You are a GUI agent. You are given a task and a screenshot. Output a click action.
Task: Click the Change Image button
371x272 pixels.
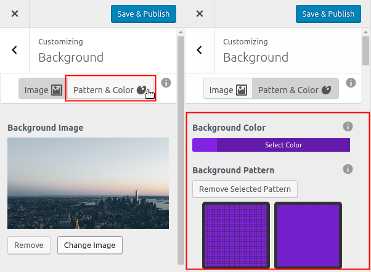pos(90,245)
